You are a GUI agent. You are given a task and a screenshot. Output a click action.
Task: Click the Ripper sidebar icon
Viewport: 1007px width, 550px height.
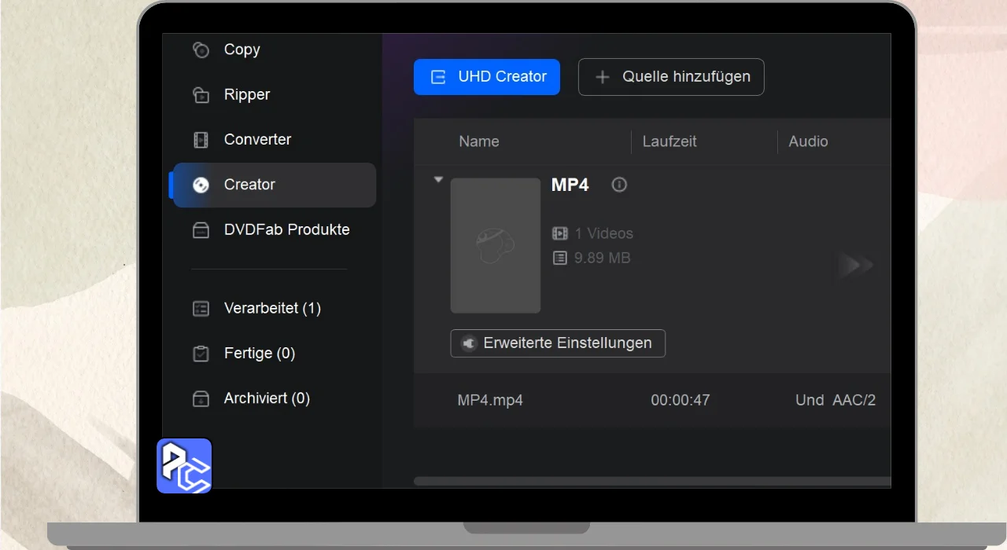click(201, 95)
